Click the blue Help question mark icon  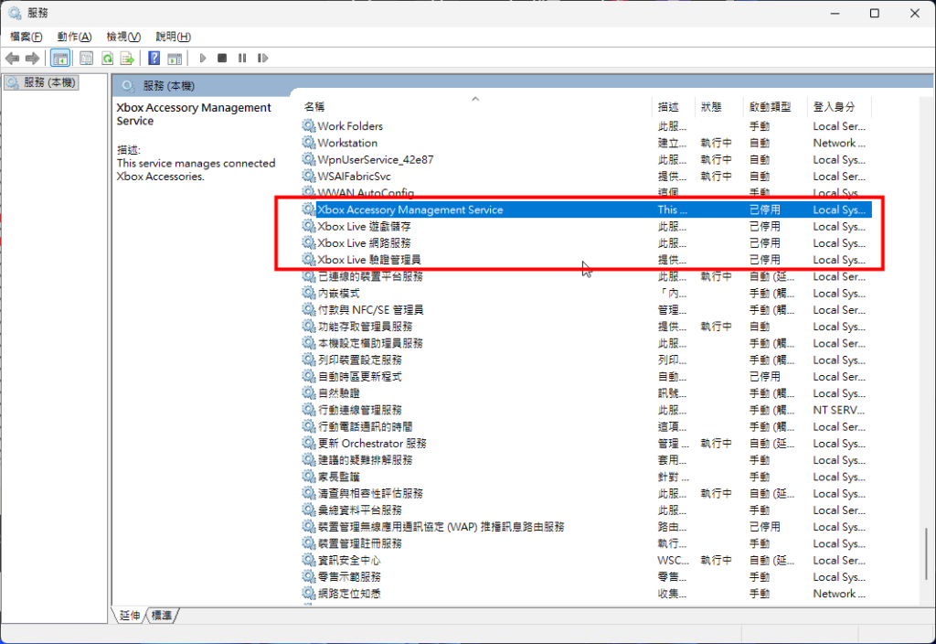[154, 59]
